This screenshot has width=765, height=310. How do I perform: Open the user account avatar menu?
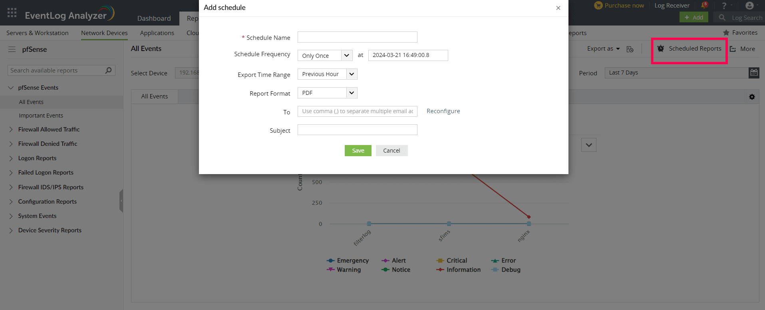pyautogui.click(x=749, y=6)
